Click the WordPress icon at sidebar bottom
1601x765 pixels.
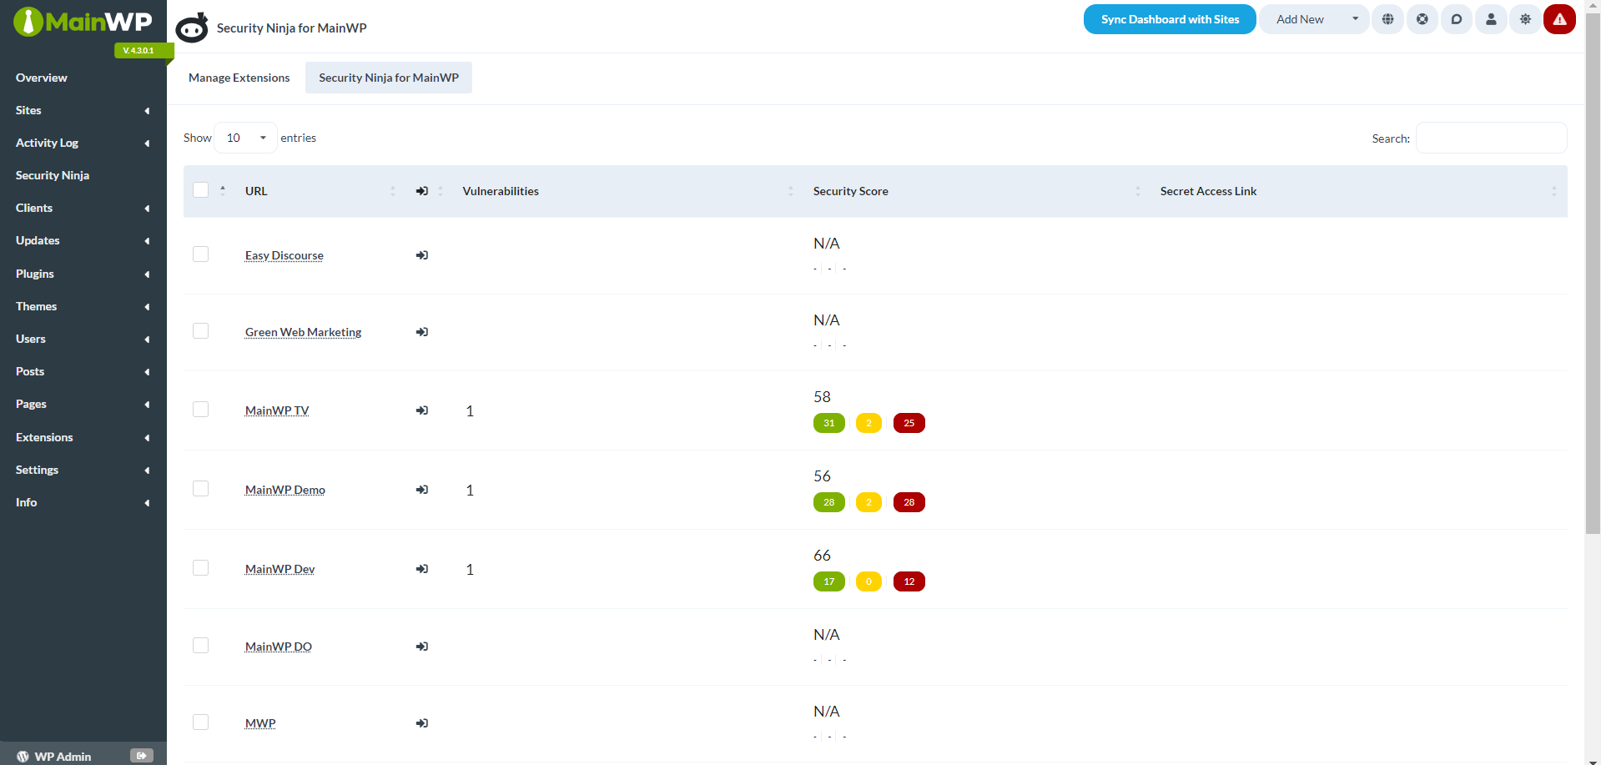[23, 757]
